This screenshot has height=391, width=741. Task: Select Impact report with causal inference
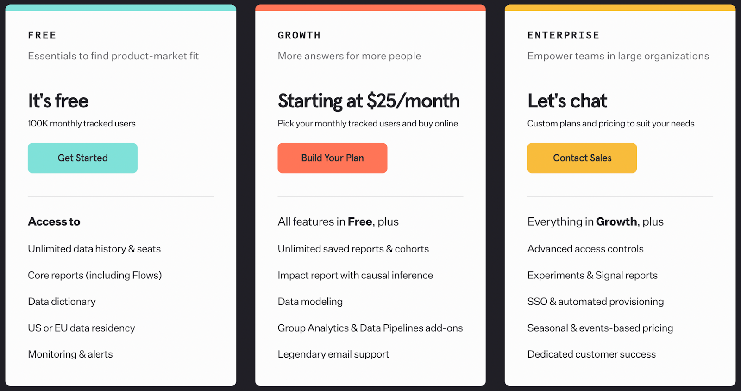[355, 275]
